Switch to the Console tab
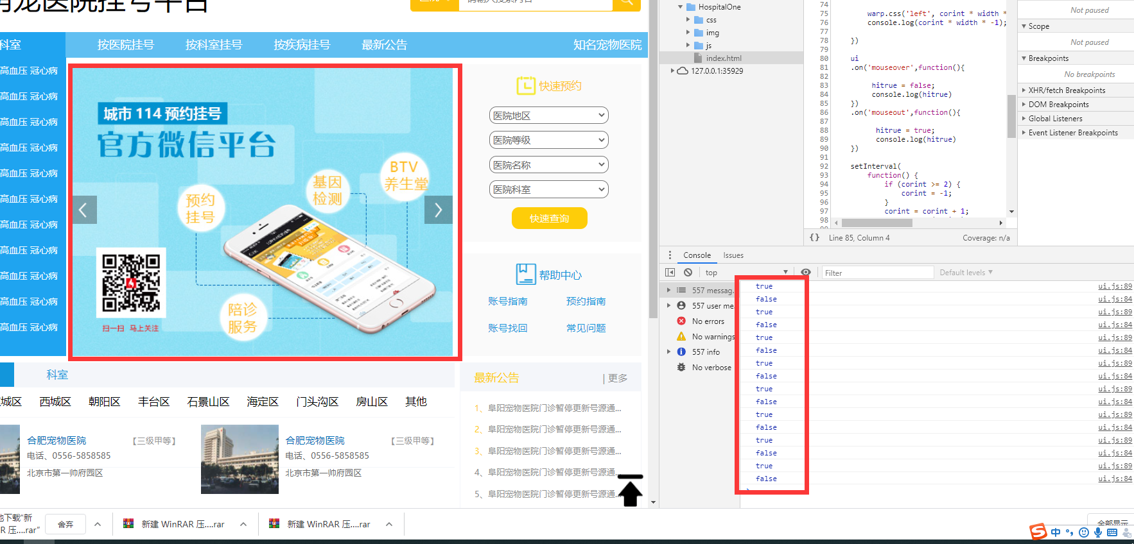Screen dimensions: 1134x544 (697, 255)
